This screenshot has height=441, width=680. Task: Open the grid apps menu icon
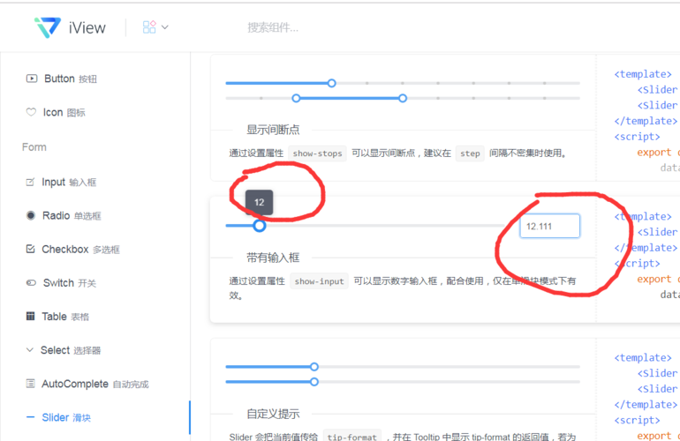(149, 27)
